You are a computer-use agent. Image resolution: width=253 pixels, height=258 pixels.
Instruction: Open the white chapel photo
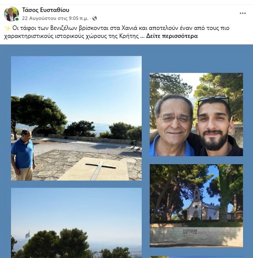click(x=196, y=206)
